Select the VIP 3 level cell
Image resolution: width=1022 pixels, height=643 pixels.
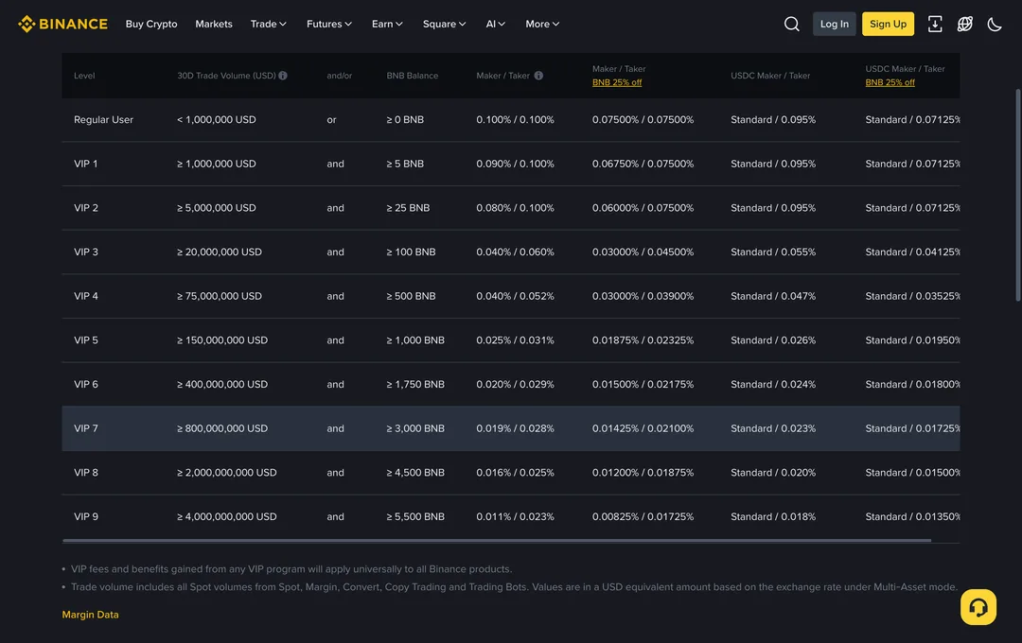86,252
